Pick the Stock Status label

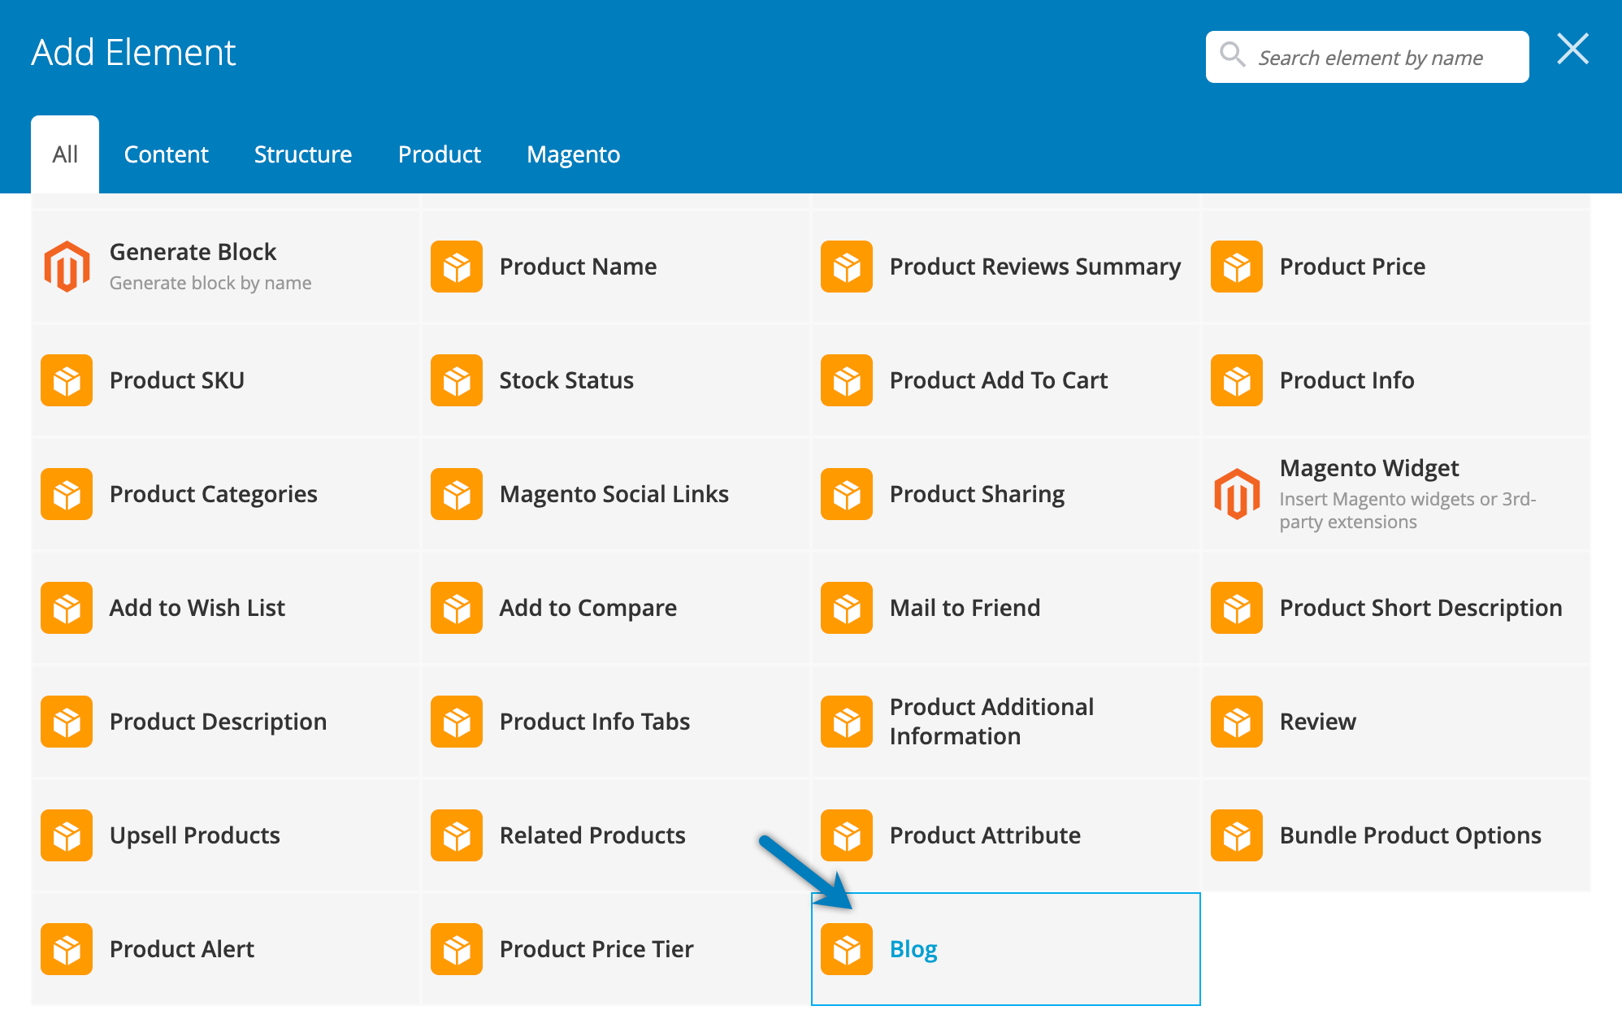566,380
